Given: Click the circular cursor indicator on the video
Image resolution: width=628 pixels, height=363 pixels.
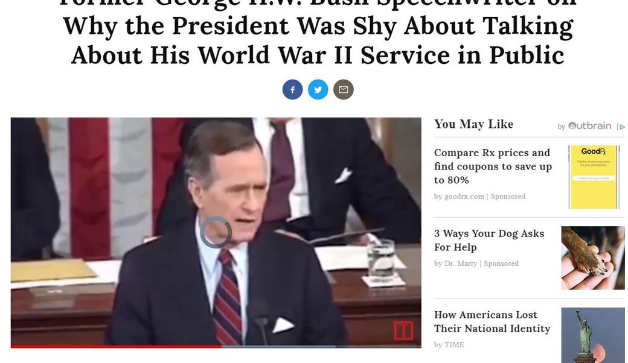Looking at the screenshot, I should click(x=216, y=232).
